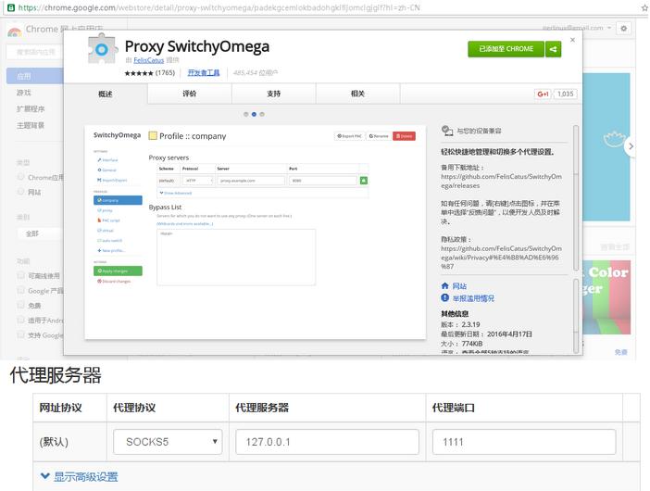The height and width of the screenshot is (491, 650).
Task: Click the proxy port field containing 1111
Action: click(524, 442)
